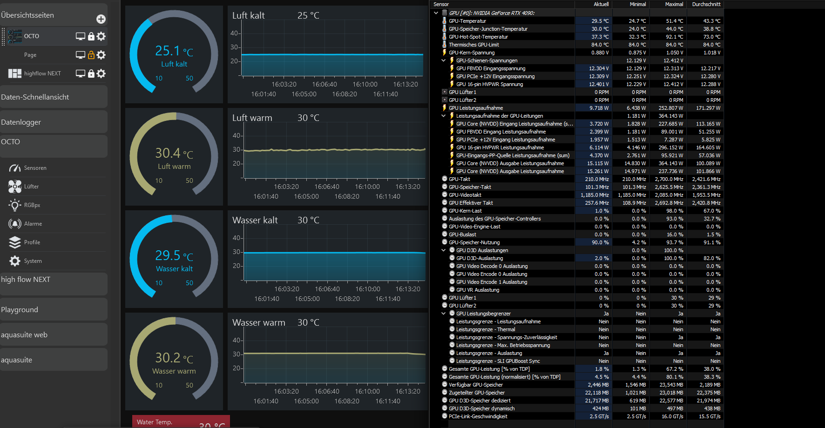Collapse the NVIDIA GeForce RTX 4090 sensor tree
The width and height of the screenshot is (825, 428).
point(436,13)
